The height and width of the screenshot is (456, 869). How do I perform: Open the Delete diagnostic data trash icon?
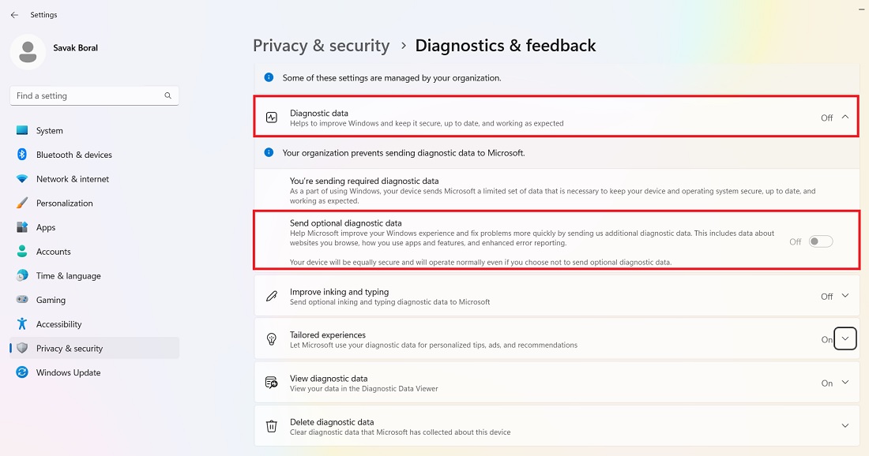point(272,426)
